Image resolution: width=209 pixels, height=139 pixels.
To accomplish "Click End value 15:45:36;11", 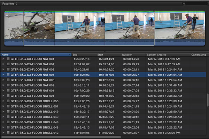I will pyautogui.click(x=82, y=117).
